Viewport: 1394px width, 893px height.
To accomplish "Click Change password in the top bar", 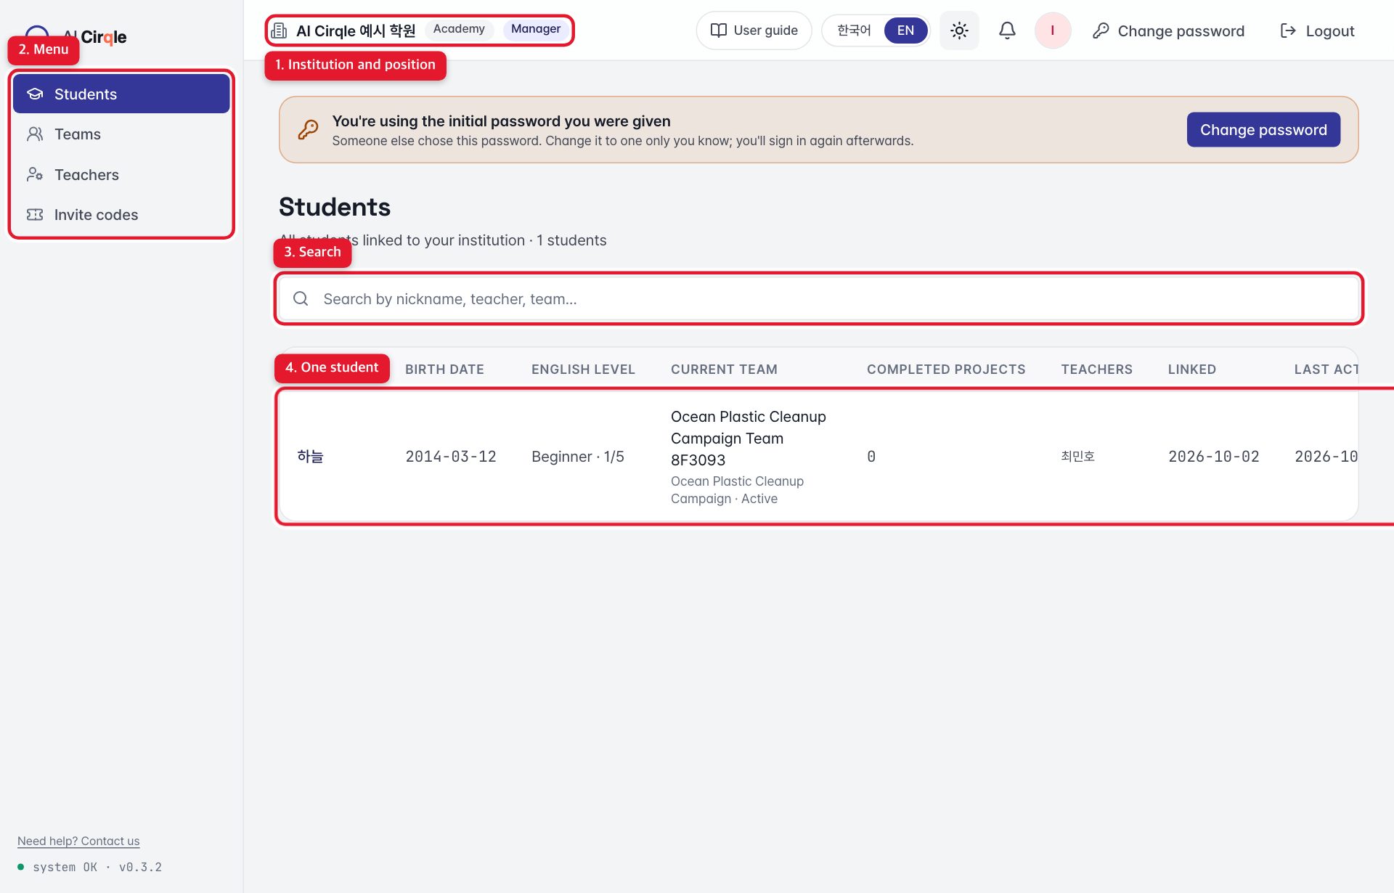I will (1168, 30).
